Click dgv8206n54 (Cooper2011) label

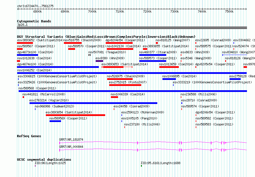215,112
